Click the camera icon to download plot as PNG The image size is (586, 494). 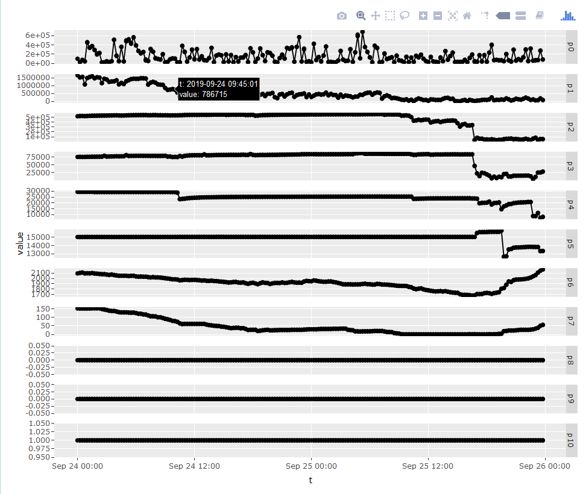coord(342,16)
